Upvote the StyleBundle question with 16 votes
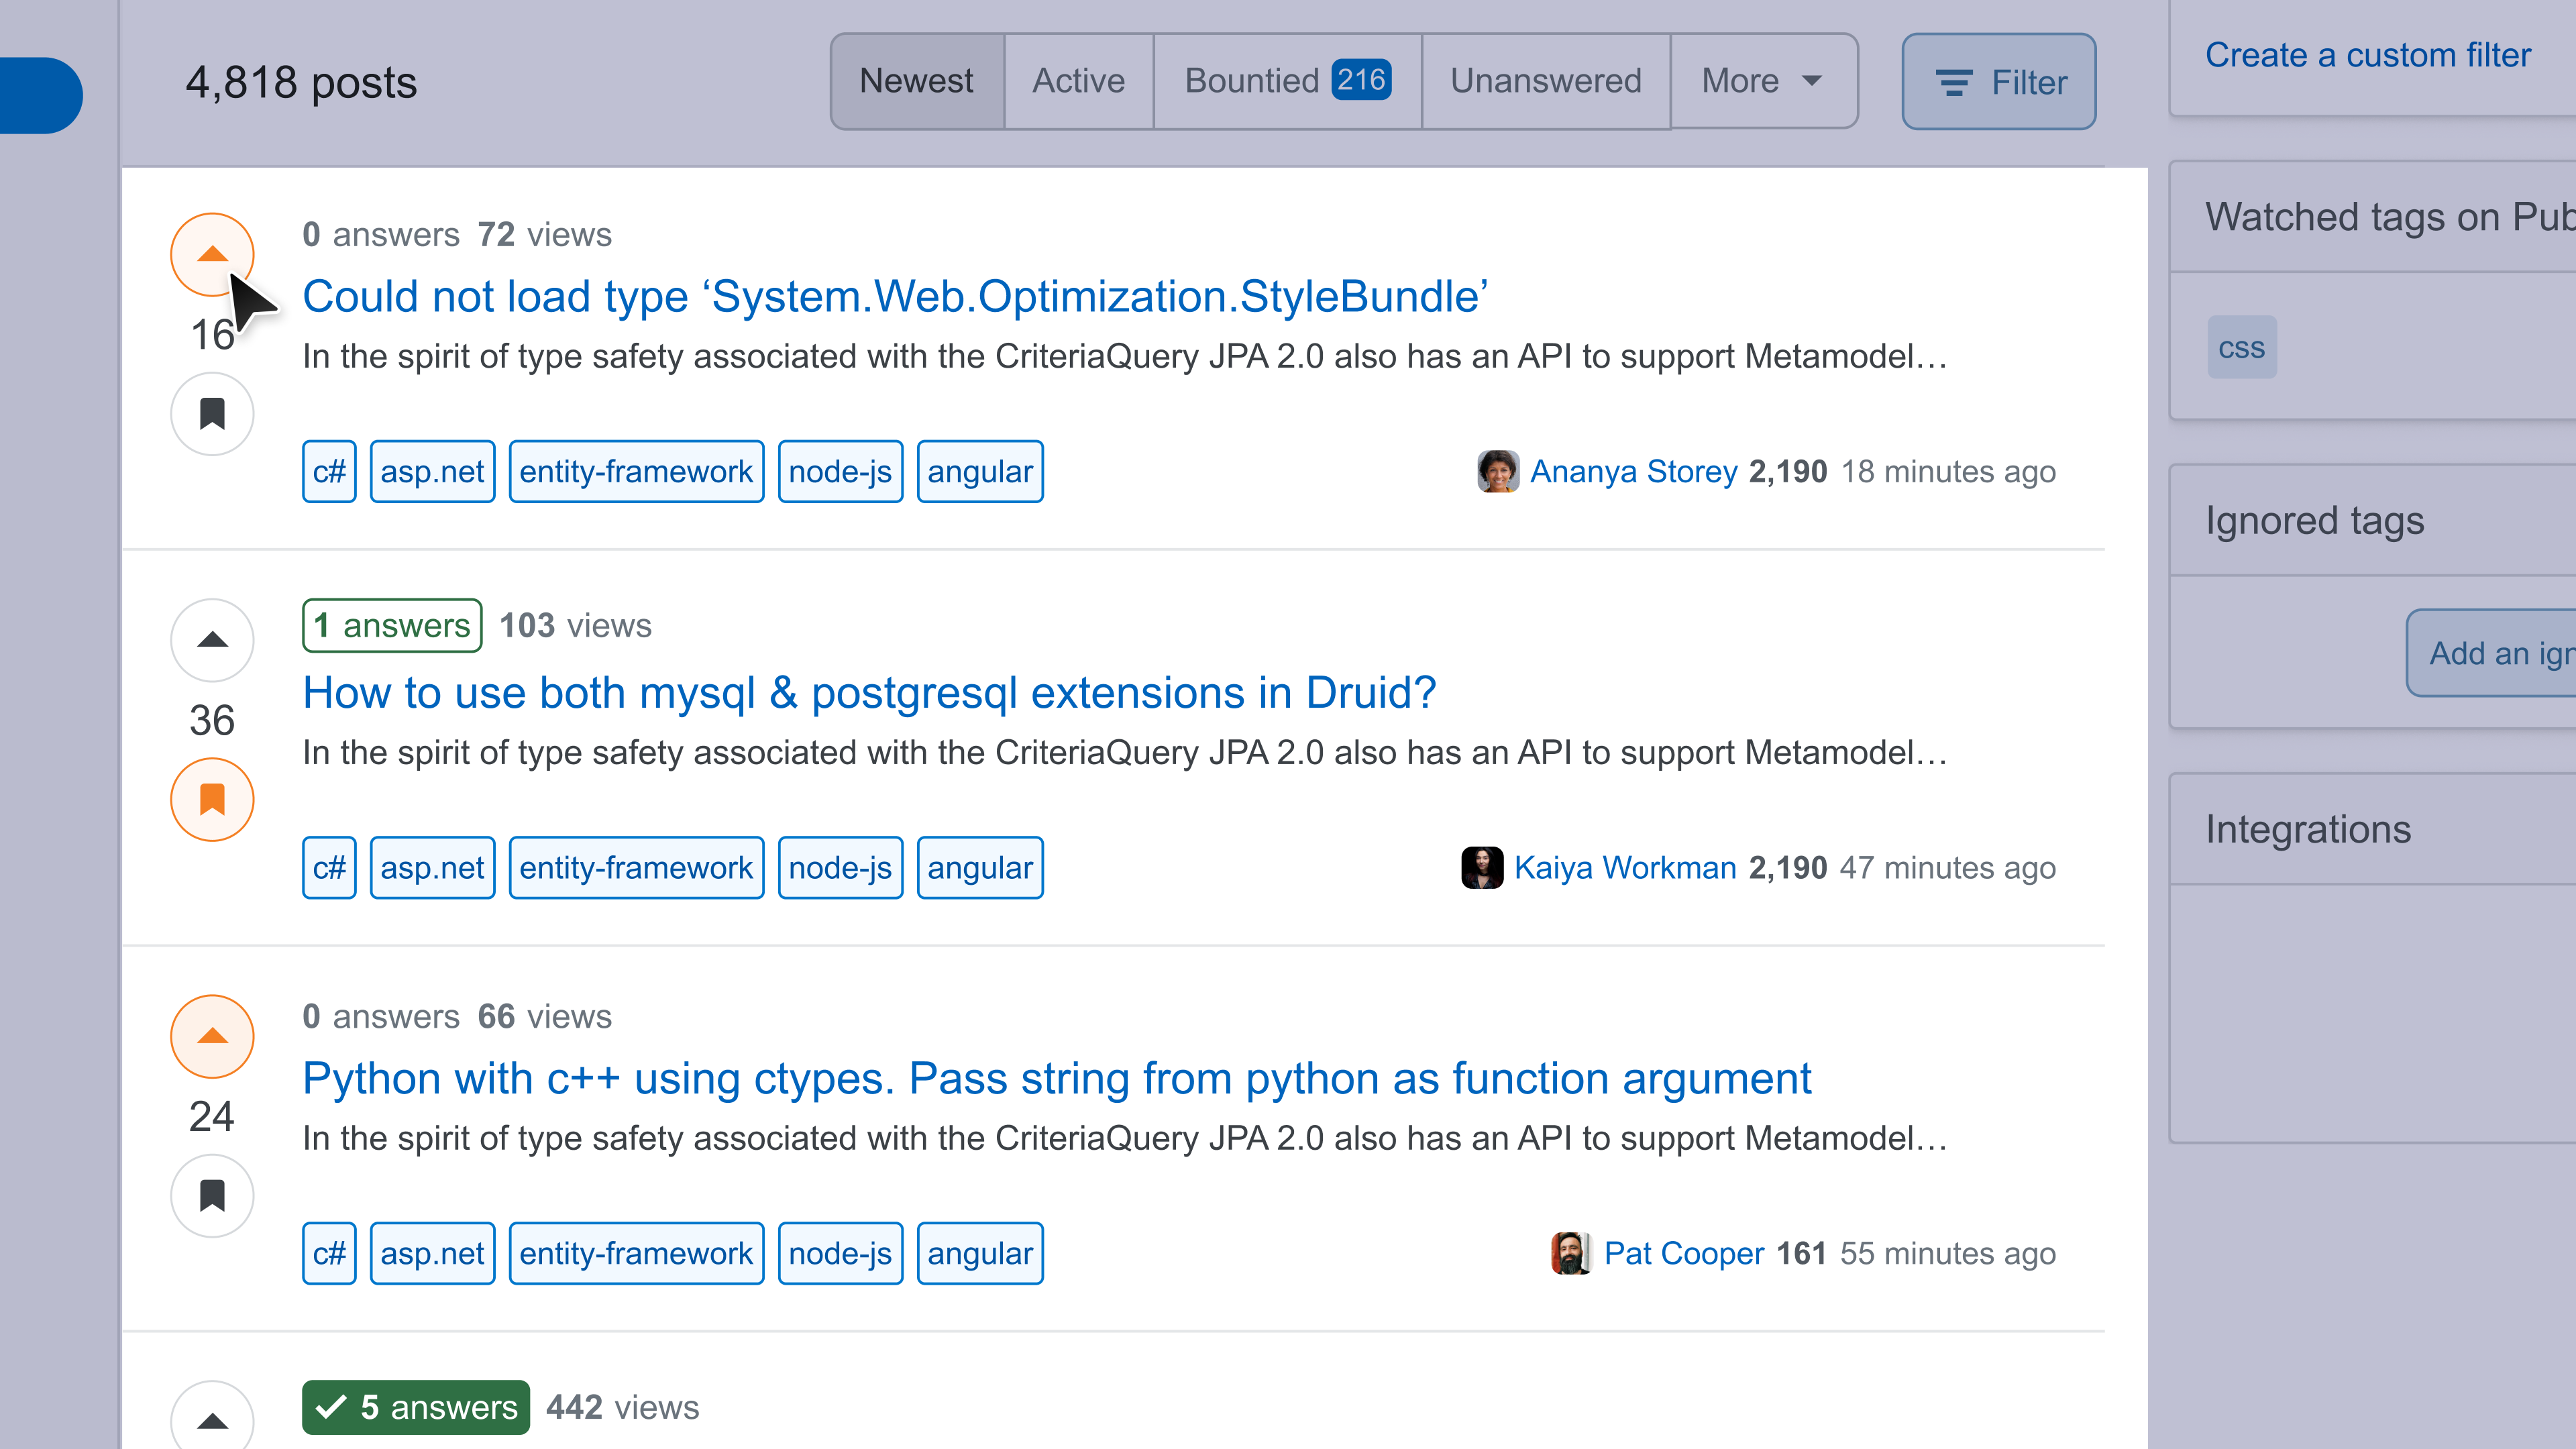The width and height of the screenshot is (2576, 1449). (x=212, y=255)
